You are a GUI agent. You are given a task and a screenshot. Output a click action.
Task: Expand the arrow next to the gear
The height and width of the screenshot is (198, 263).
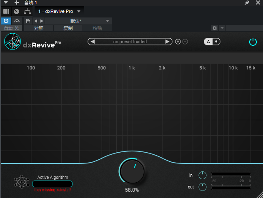pos(222,28)
